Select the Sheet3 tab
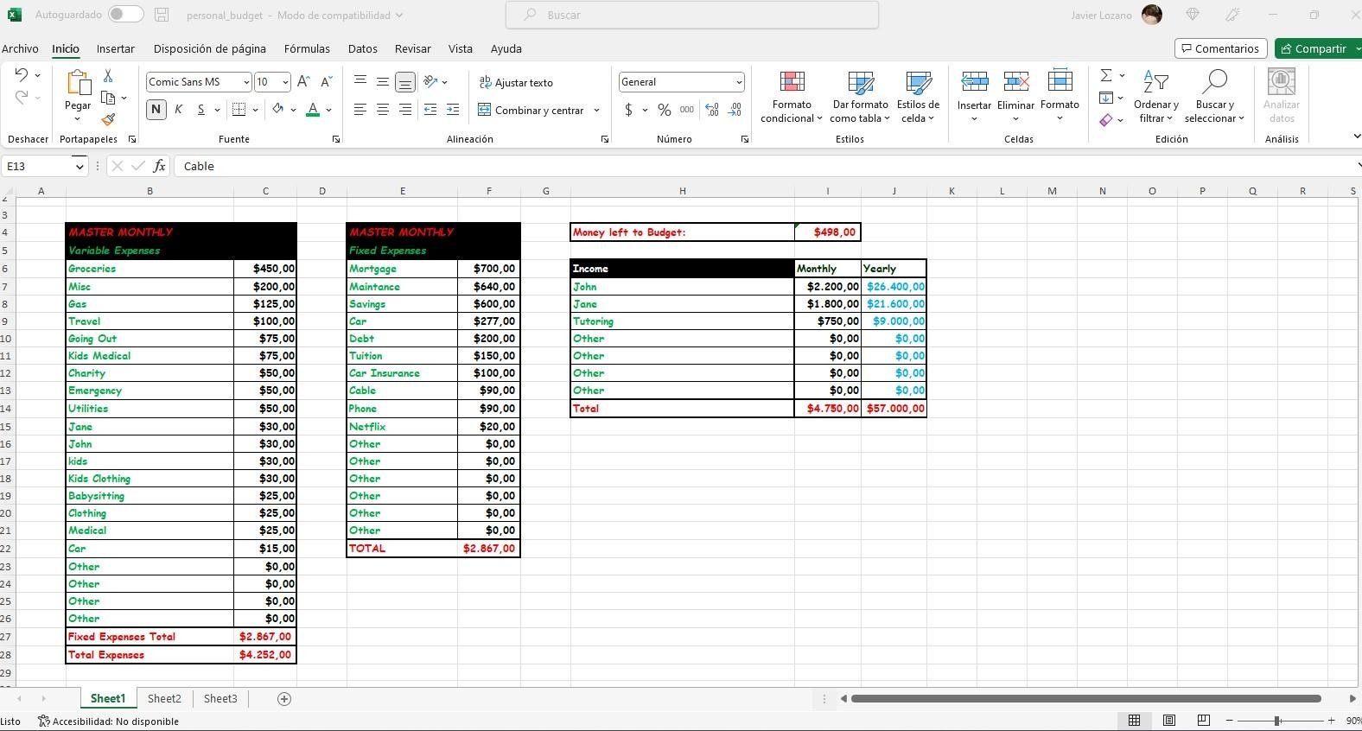 coord(220,698)
